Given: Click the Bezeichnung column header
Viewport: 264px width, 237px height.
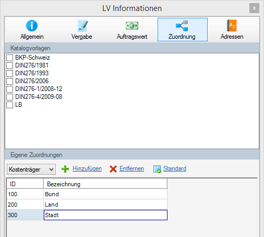Looking at the screenshot, I should click(105, 184).
